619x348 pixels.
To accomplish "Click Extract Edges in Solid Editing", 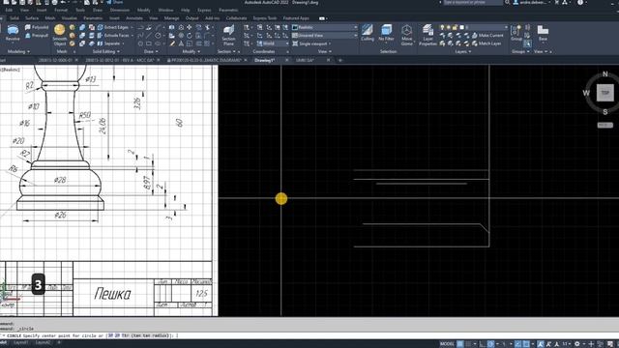I will (x=112, y=27).
